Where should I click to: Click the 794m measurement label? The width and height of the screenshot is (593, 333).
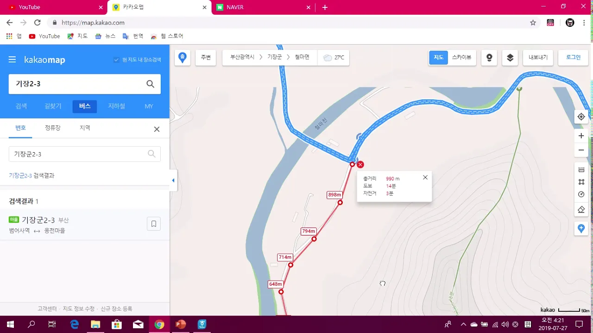point(309,231)
